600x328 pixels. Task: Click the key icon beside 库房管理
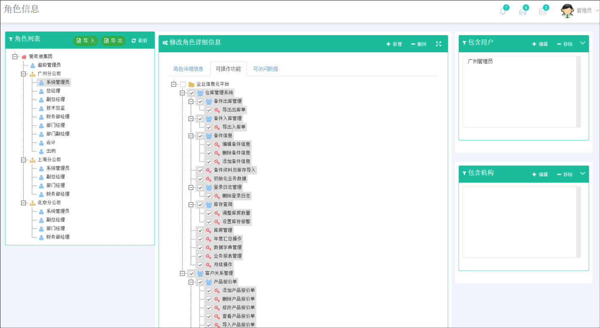click(208, 231)
